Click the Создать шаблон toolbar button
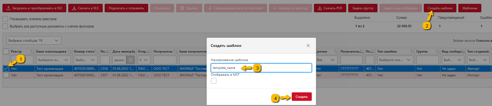The image size is (492, 106). click(440, 8)
